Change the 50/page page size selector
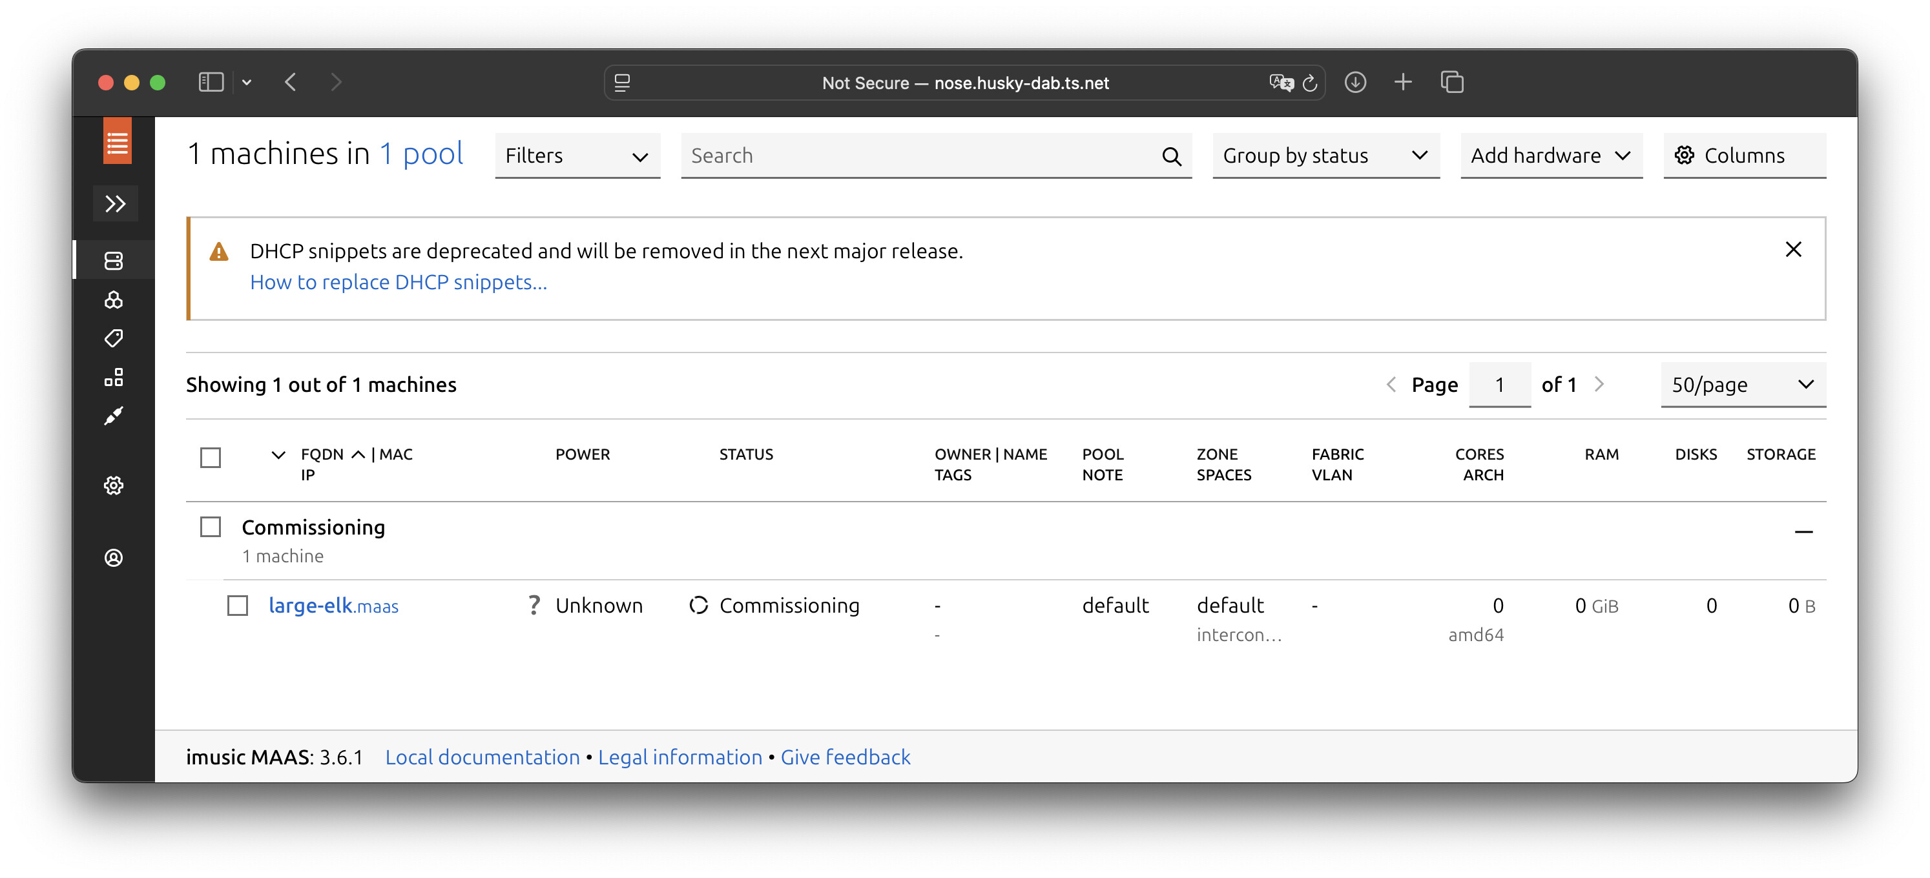Viewport: 1930px width, 878px height. pos(1742,384)
